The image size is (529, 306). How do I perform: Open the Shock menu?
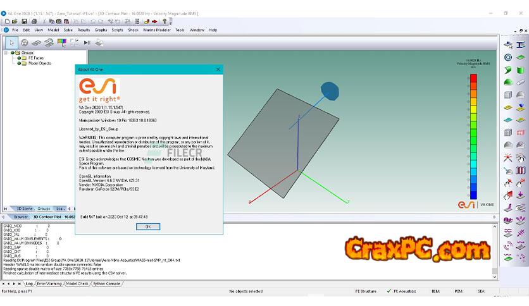tap(134, 30)
